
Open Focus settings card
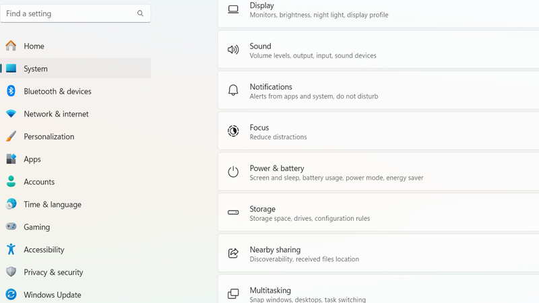379,131
